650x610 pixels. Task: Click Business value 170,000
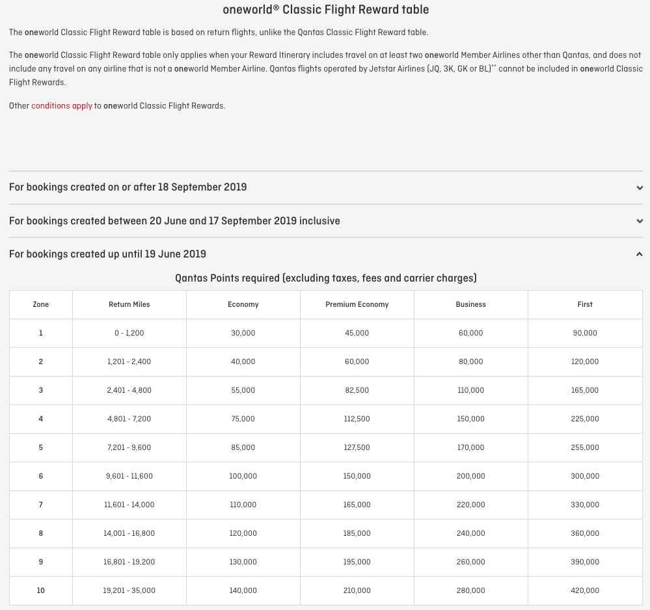(471, 447)
